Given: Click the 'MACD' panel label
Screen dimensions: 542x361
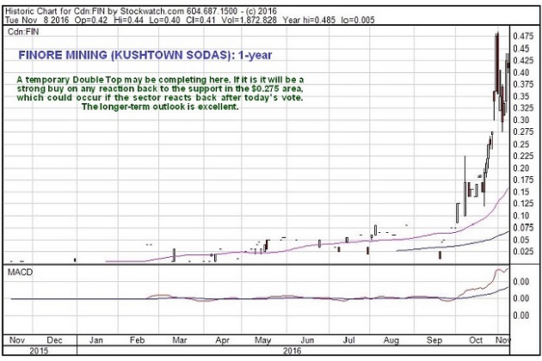Looking at the screenshot, I should click(21, 272).
